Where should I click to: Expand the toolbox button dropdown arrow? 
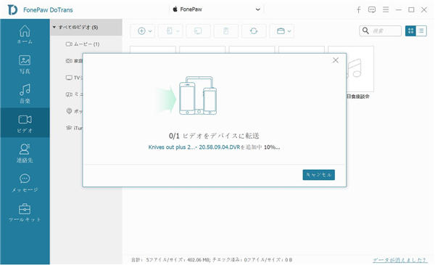click(289, 31)
